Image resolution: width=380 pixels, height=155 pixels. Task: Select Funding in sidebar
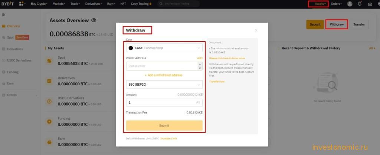click(10, 72)
